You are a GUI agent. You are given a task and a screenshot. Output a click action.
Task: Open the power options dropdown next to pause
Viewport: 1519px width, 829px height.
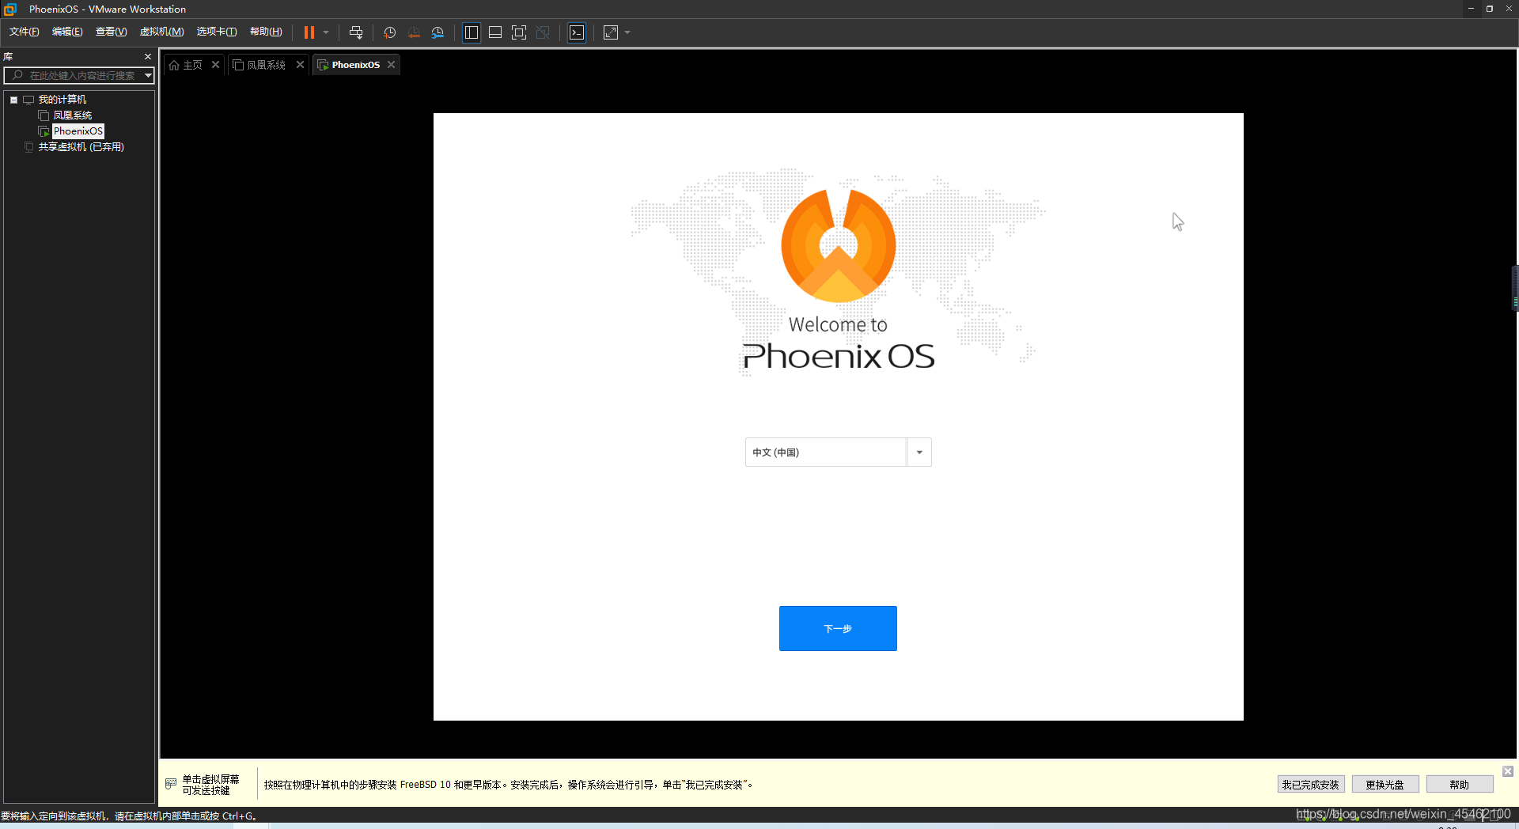pos(326,32)
